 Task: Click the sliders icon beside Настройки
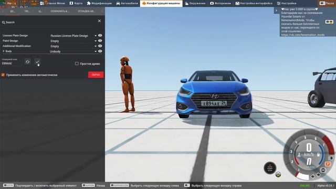tap(279, 3)
